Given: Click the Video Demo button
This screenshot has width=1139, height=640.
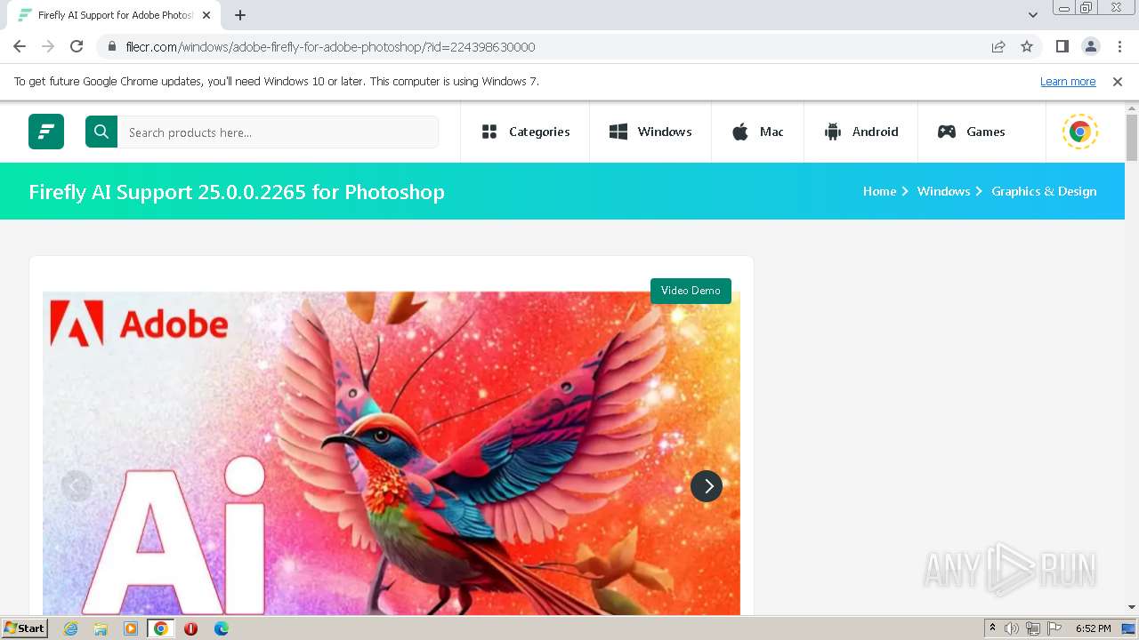Looking at the screenshot, I should click(x=691, y=291).
